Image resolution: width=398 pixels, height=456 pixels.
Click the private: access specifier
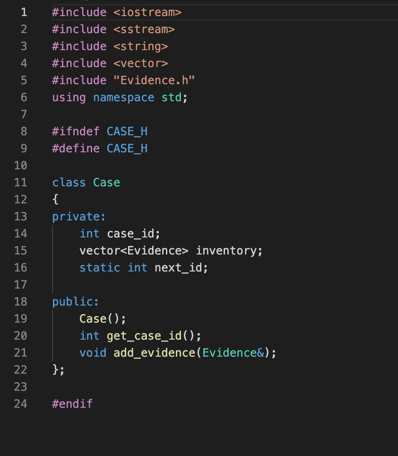pos(79,217)
